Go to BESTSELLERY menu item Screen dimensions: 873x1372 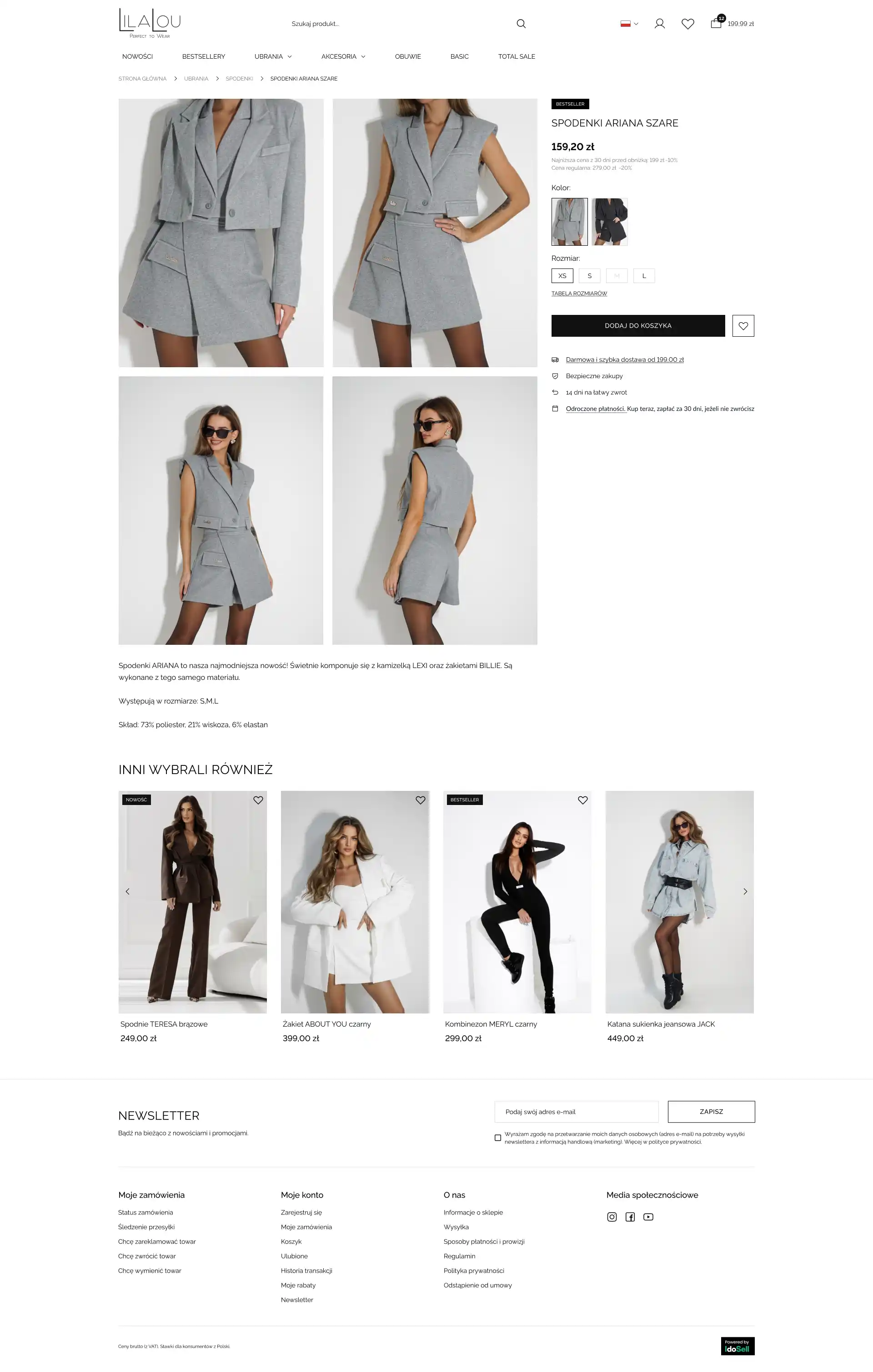point(203,56)
